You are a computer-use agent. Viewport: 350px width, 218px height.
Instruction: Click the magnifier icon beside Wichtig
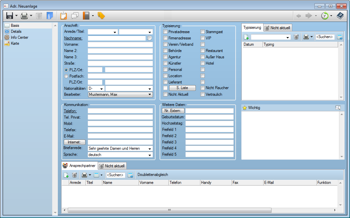tap(338, 107)
